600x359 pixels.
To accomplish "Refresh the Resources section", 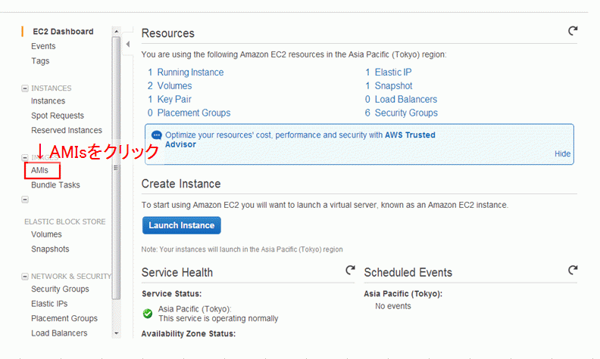I will (x=573, y=30).
